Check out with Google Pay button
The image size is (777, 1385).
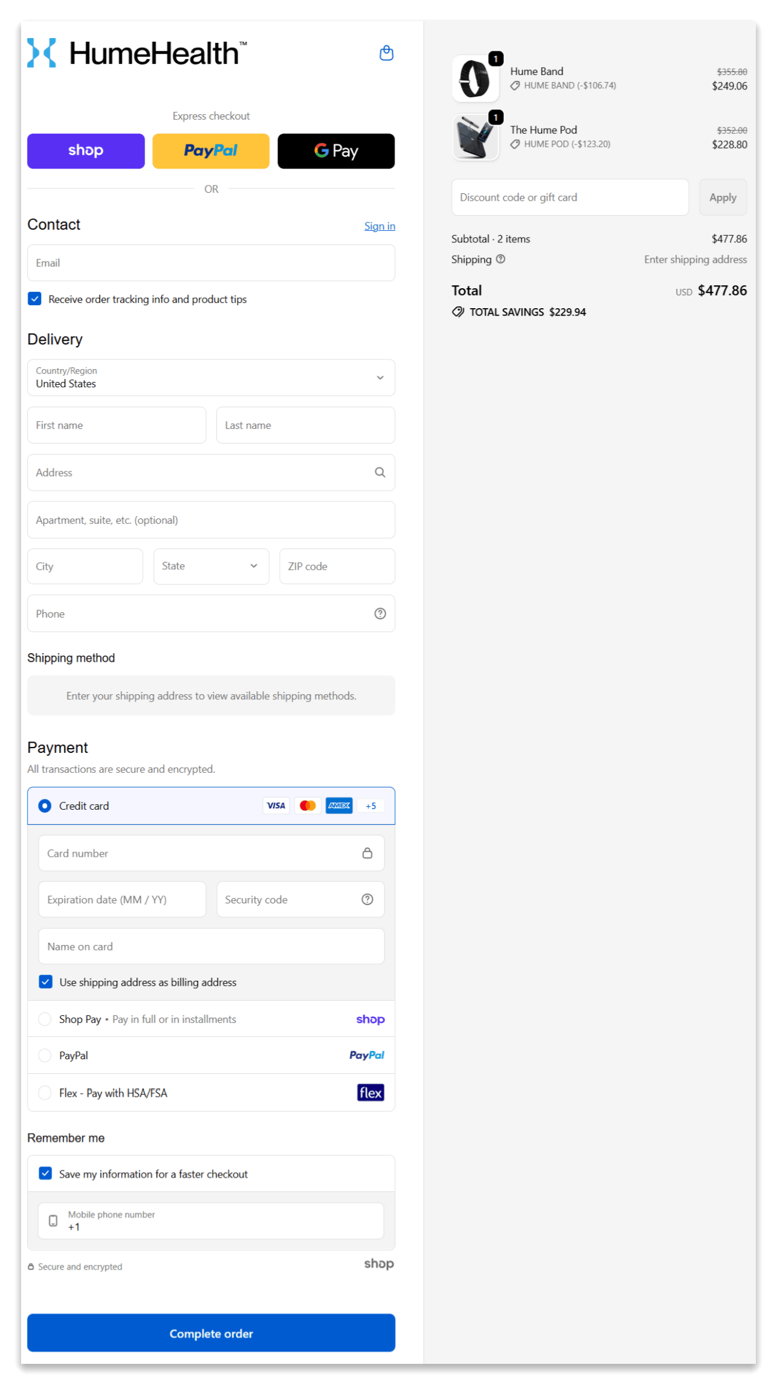click(336, 151)
